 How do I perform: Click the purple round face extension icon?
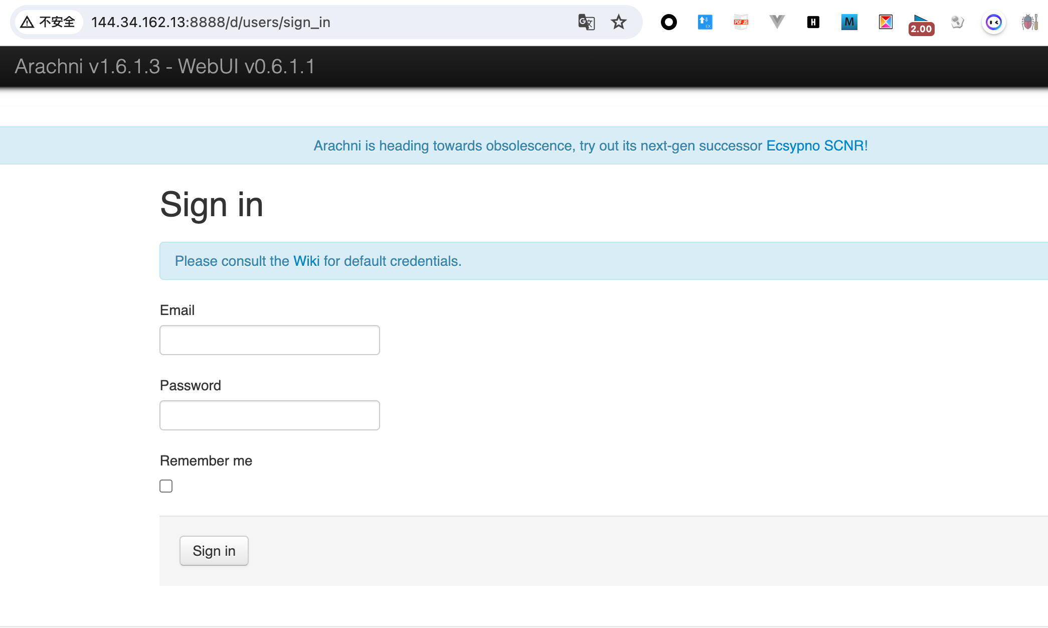point(993,22)
